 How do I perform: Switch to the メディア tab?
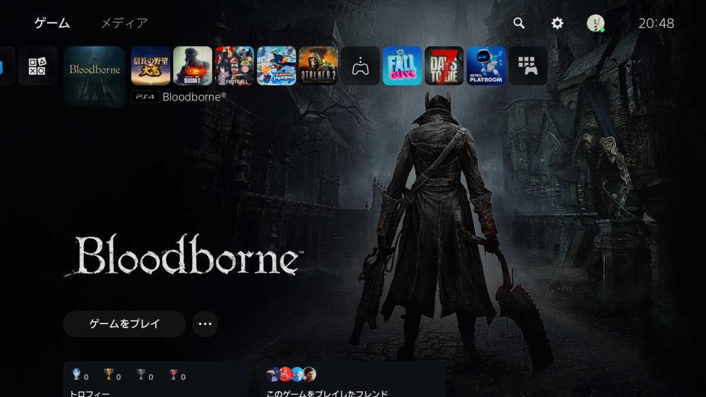tap(124, 24)
